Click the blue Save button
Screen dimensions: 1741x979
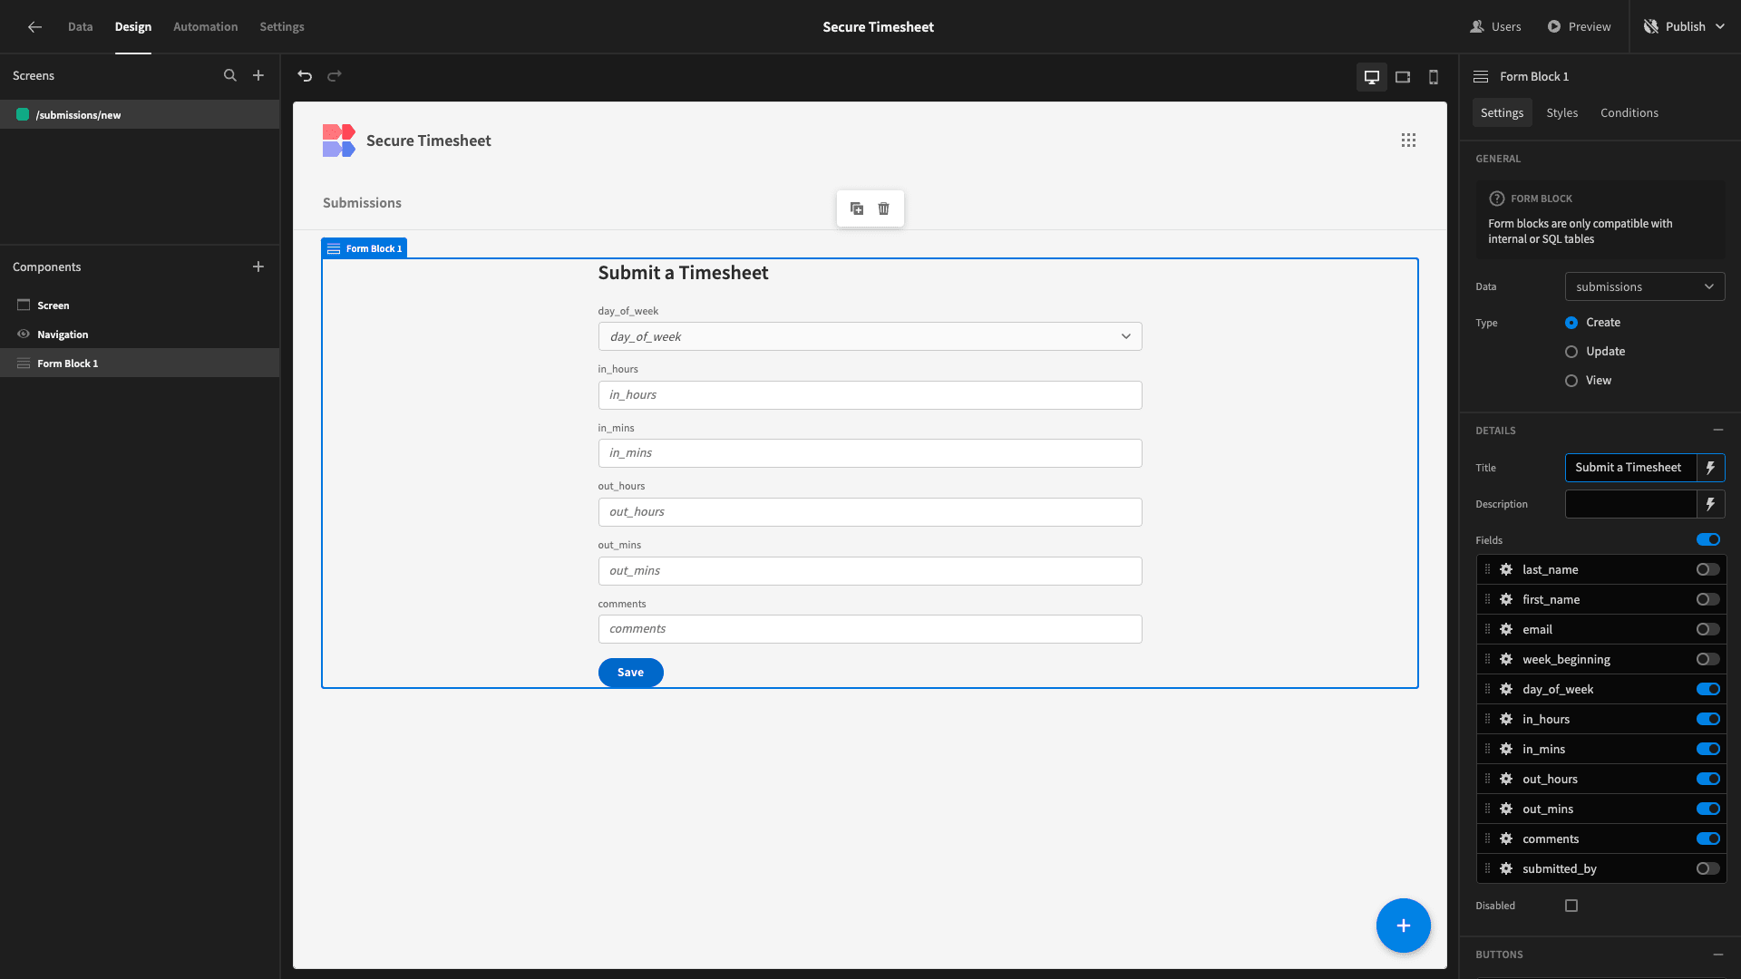pos(630,673)
